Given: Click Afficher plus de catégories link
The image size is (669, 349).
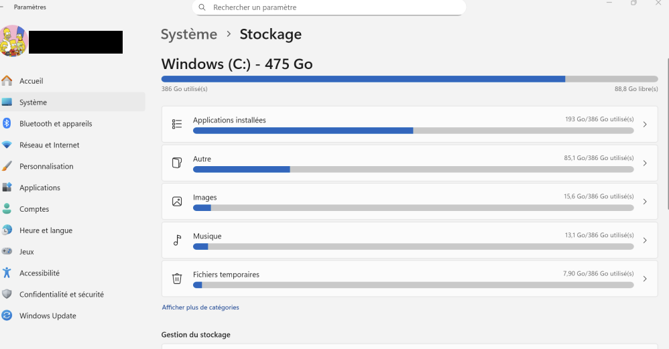Looking at the screenshot, I should click(x=200, y=307).
